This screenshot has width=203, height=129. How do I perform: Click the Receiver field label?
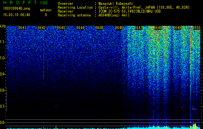click(x=66, y=11)
